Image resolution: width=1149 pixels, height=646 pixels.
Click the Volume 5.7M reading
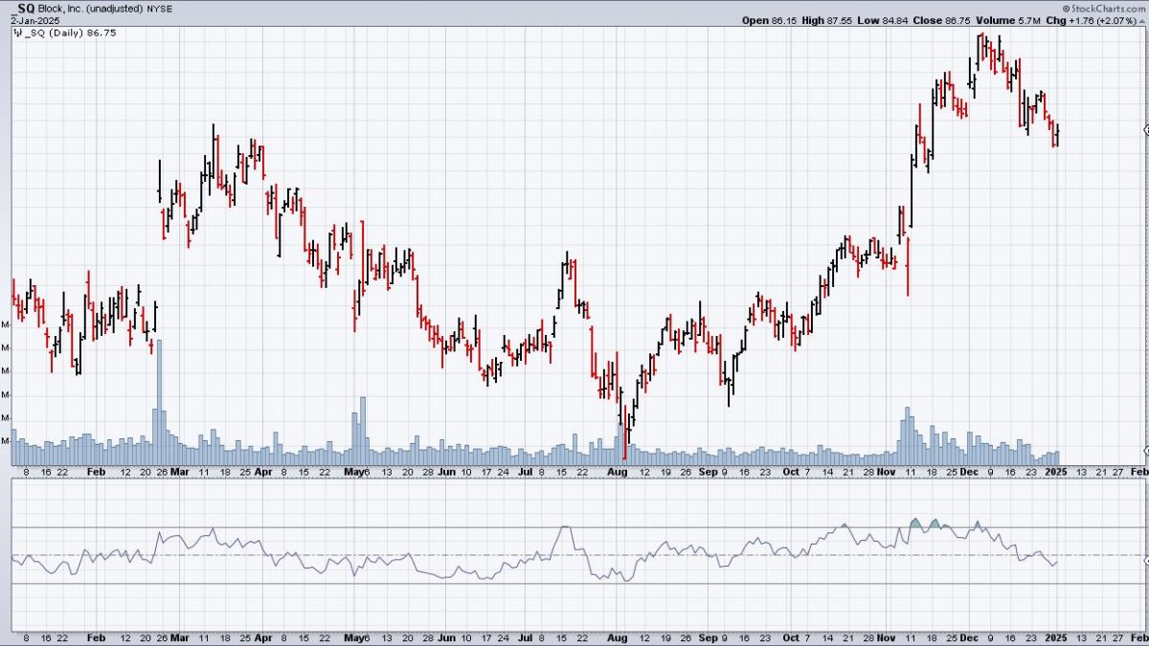pos(1008,19)
